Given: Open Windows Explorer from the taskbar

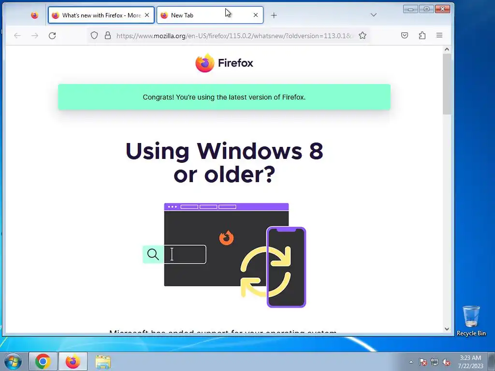Looking at the screenshot, I should 103,362.
